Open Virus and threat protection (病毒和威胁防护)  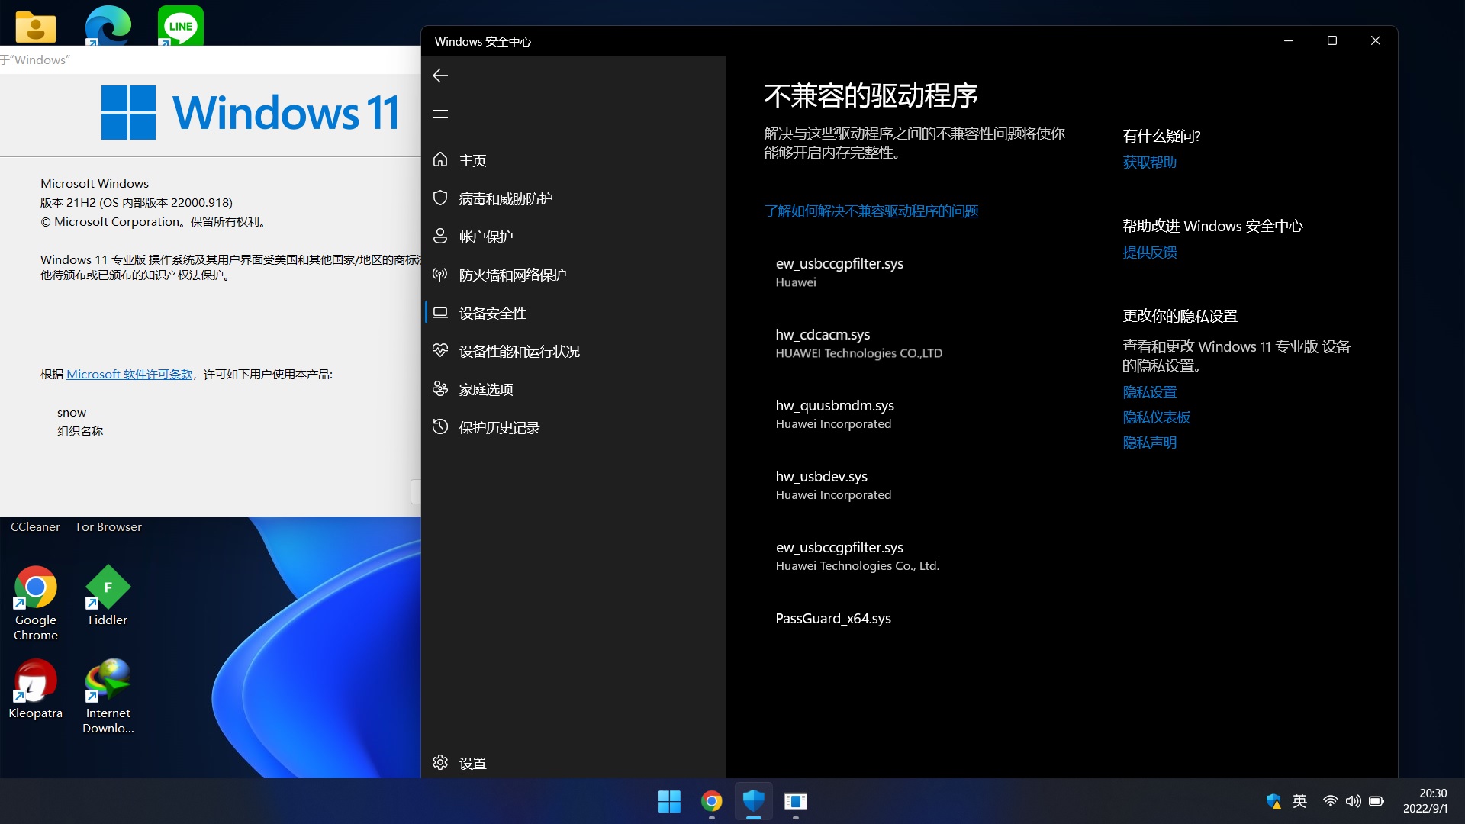click(574, 198)
